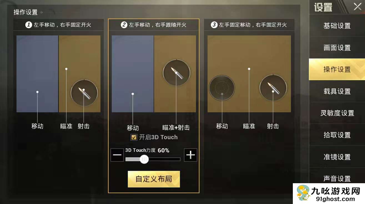
Task: Open the 声音设置 tab
Action: click(x=337, y=179)
